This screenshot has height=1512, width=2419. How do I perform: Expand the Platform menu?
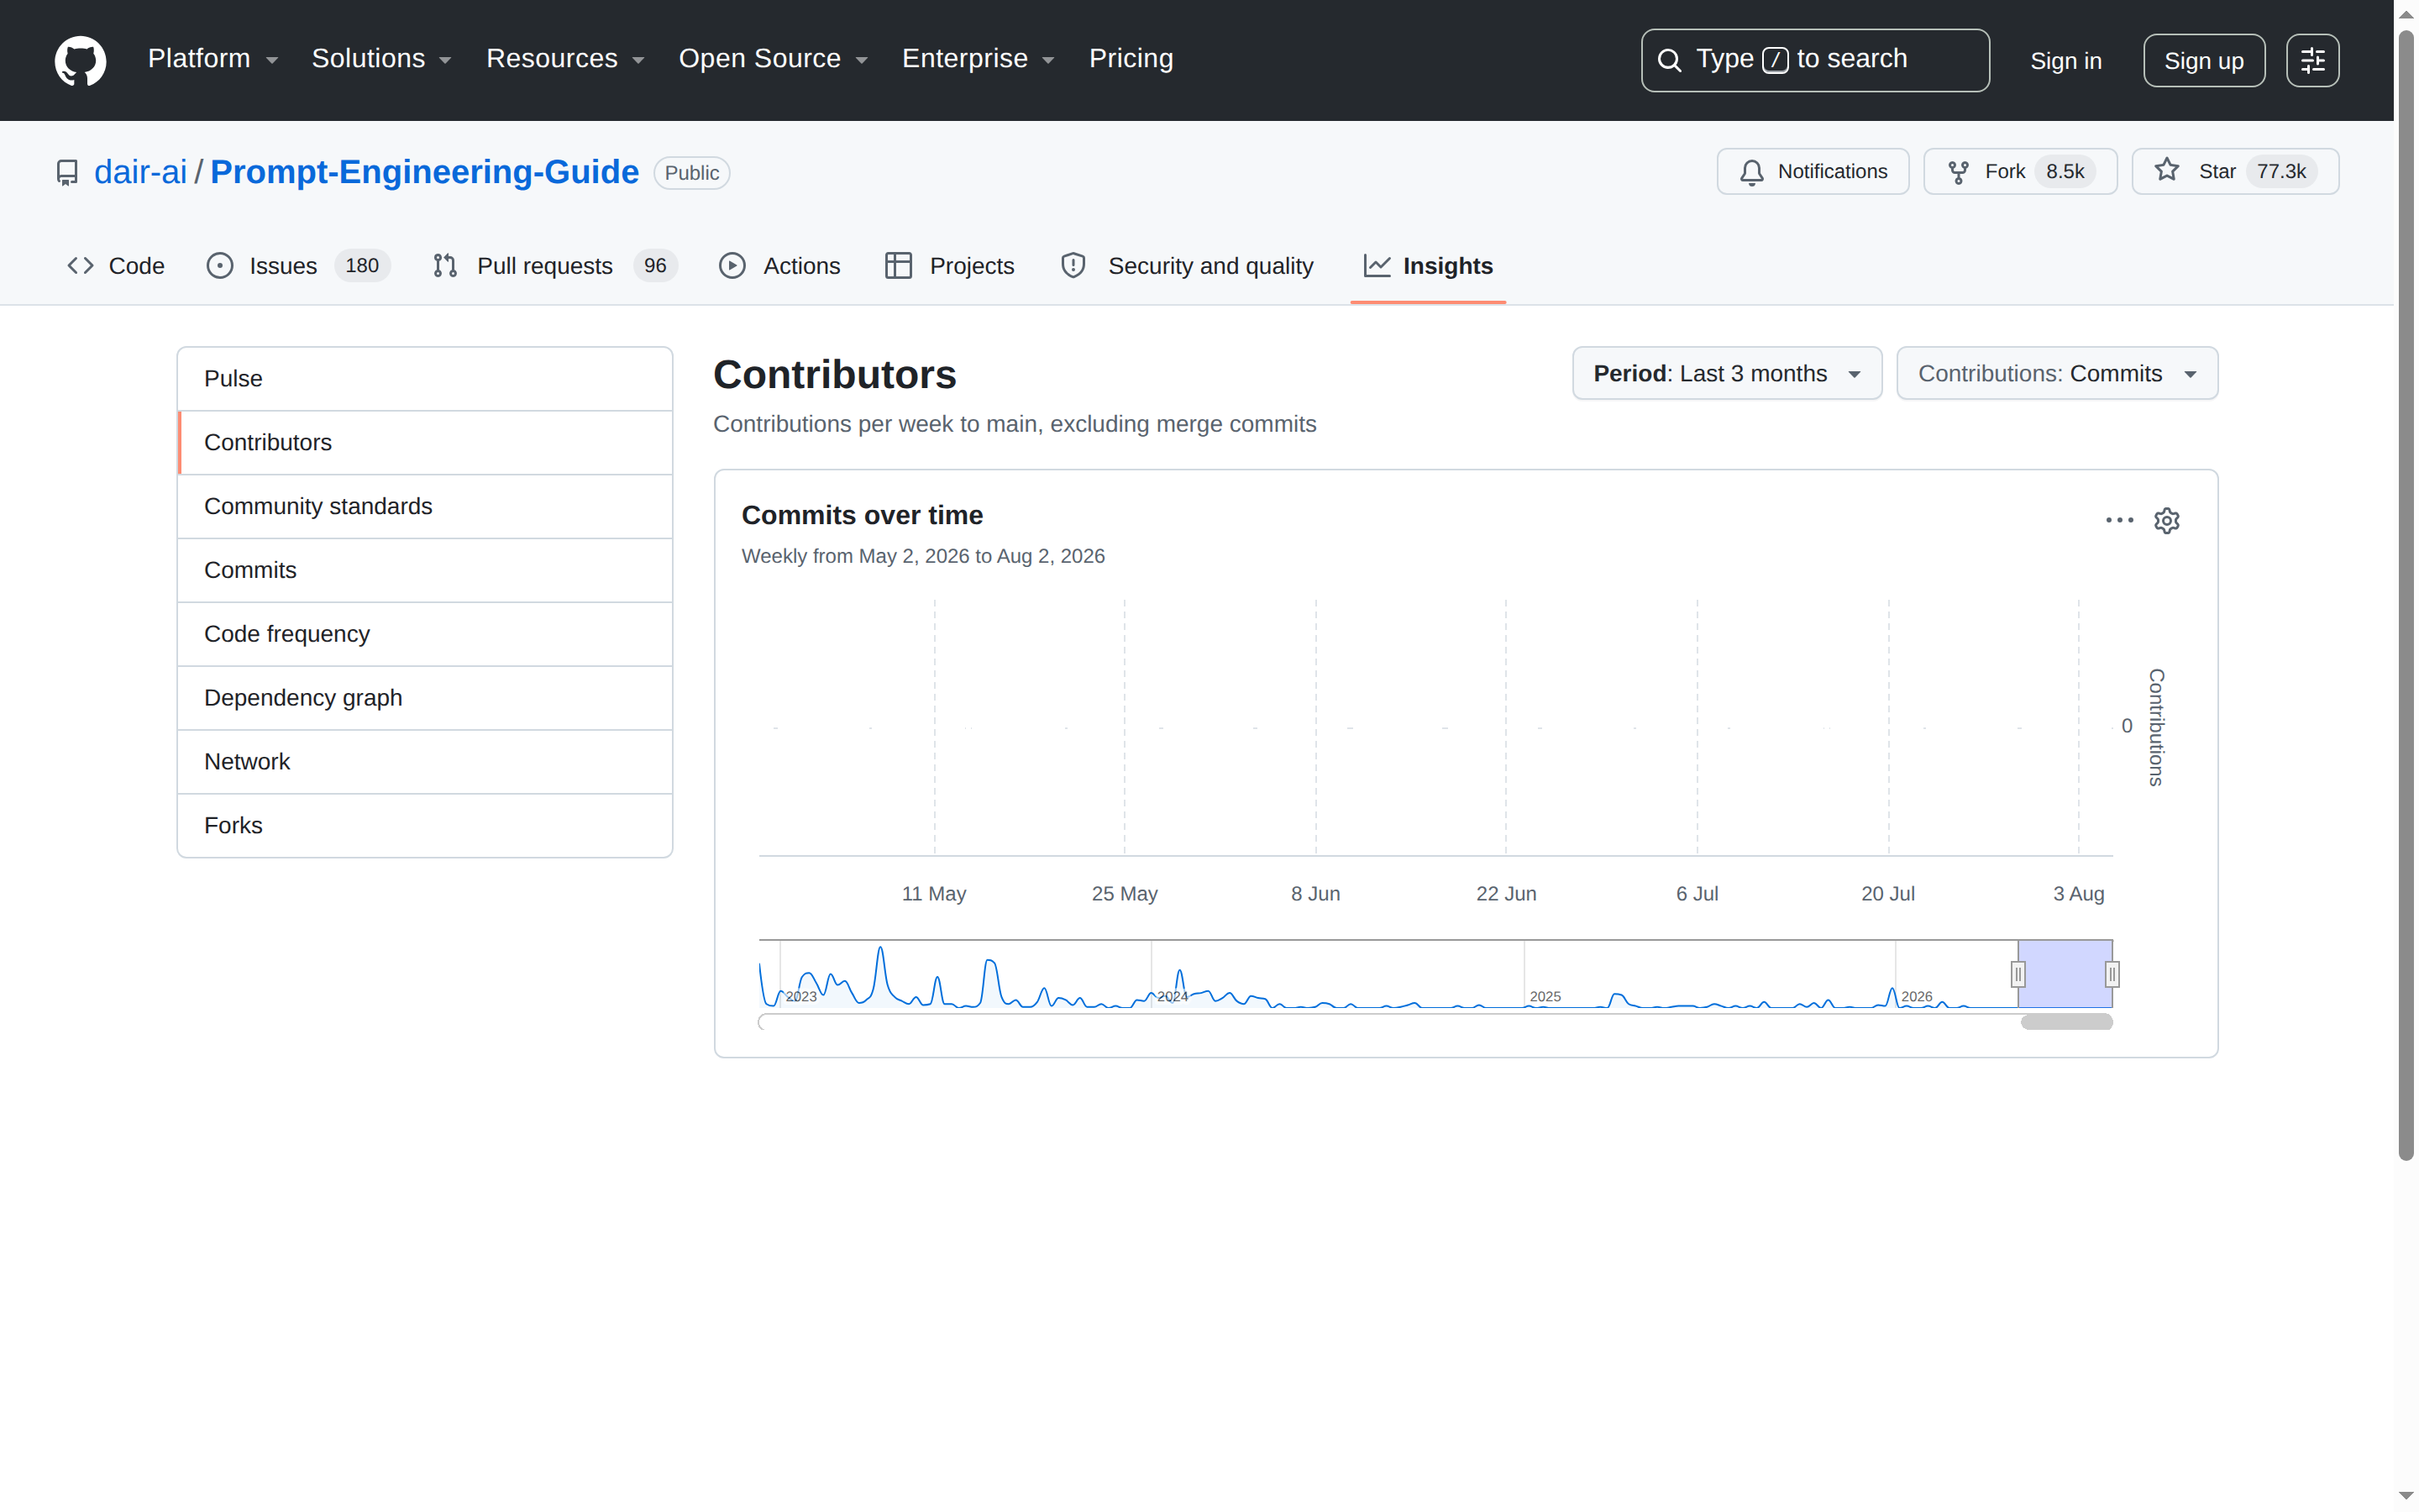[x=213, y=59]
